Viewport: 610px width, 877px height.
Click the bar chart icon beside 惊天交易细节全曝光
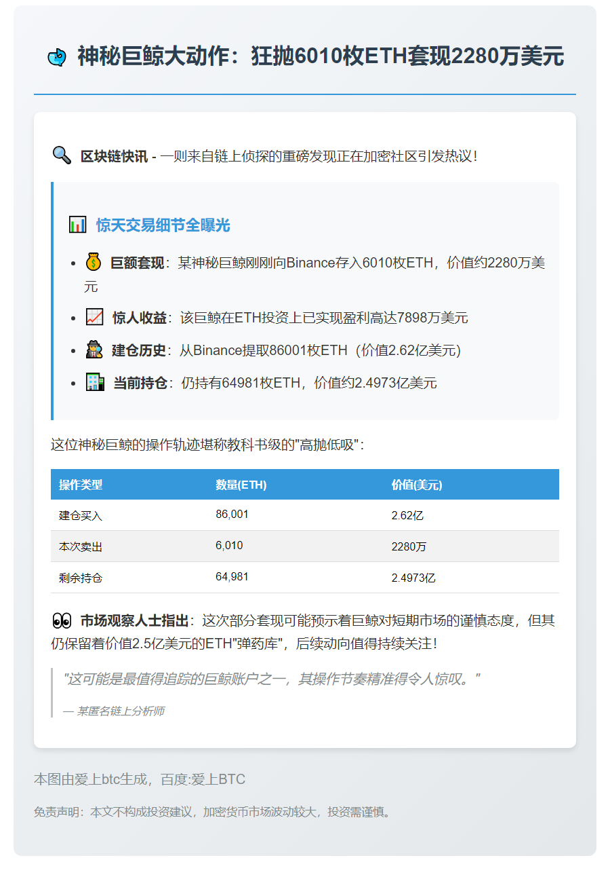tap(78, 224)
